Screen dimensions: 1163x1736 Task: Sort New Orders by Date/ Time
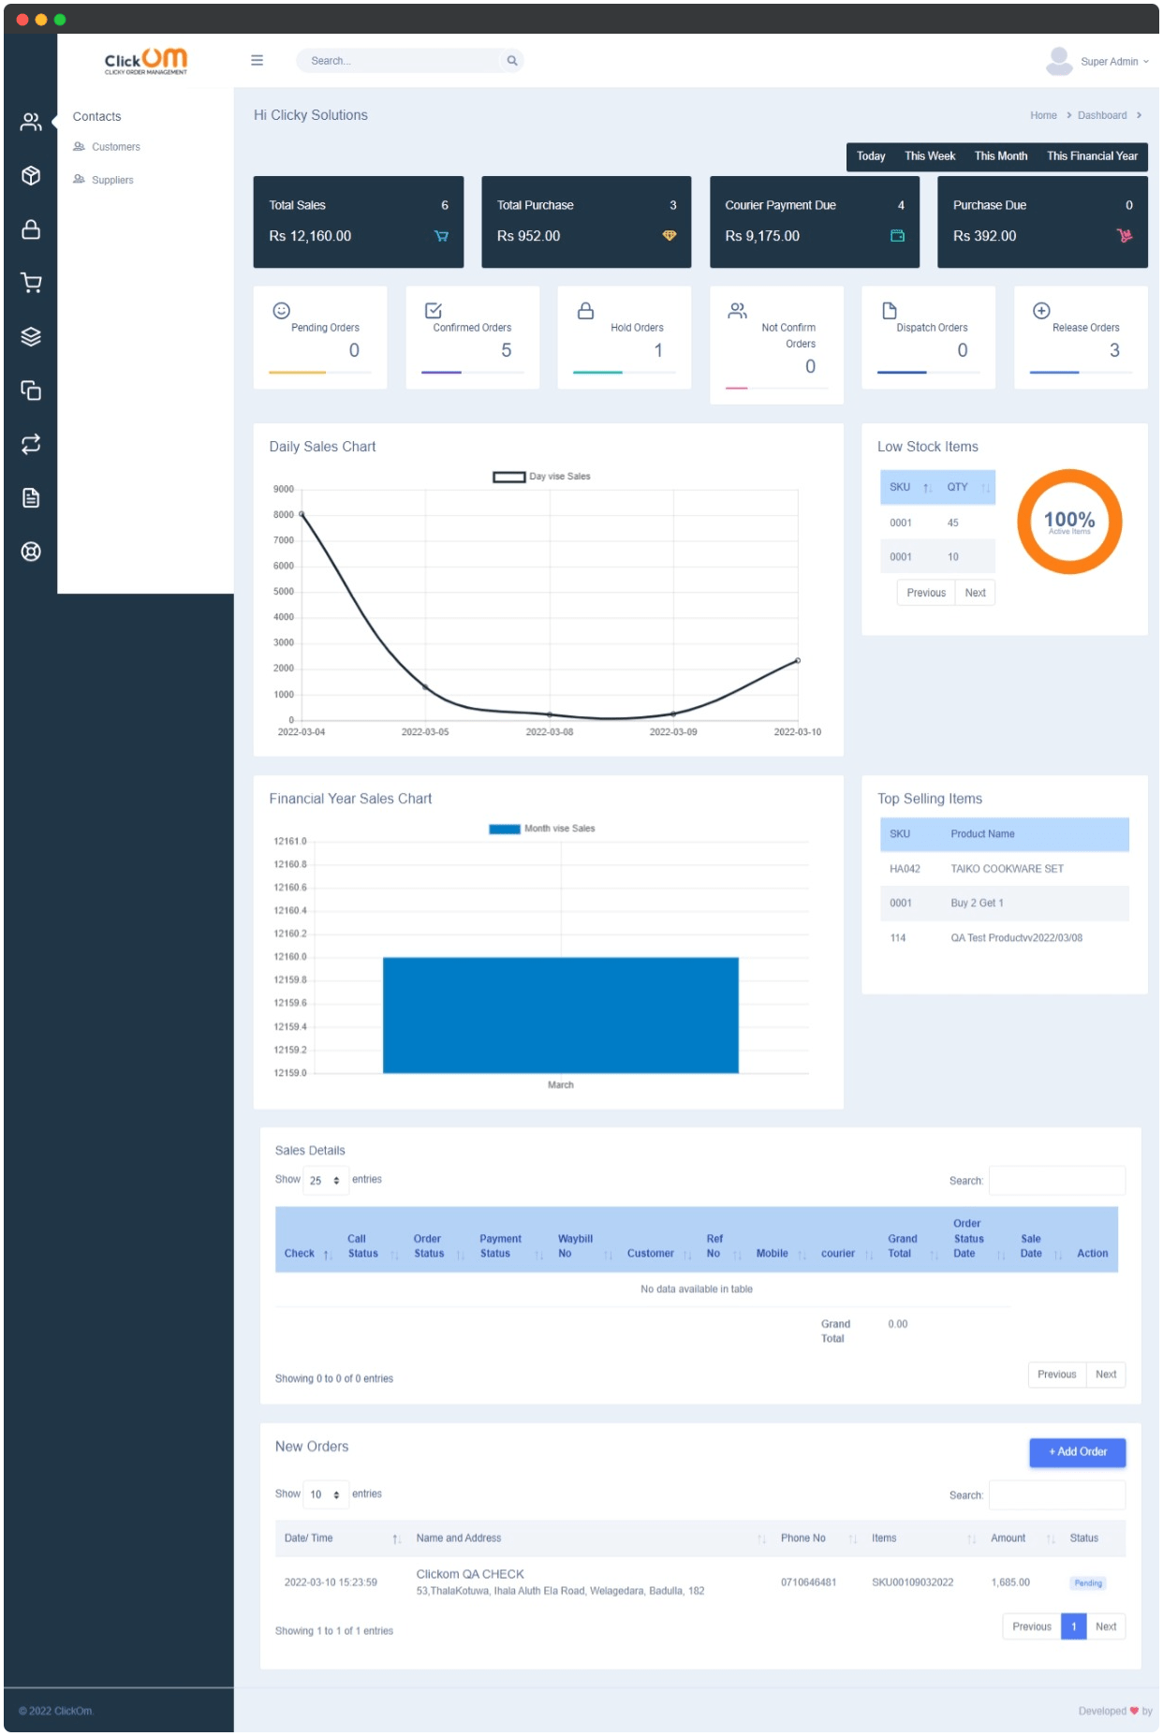(x=341, y=1538)
